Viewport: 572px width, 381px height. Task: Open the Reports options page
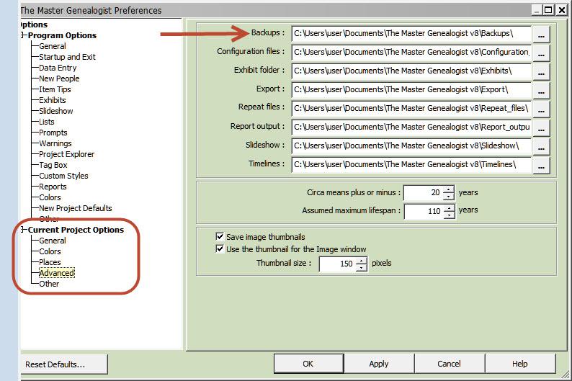[53, 187]
